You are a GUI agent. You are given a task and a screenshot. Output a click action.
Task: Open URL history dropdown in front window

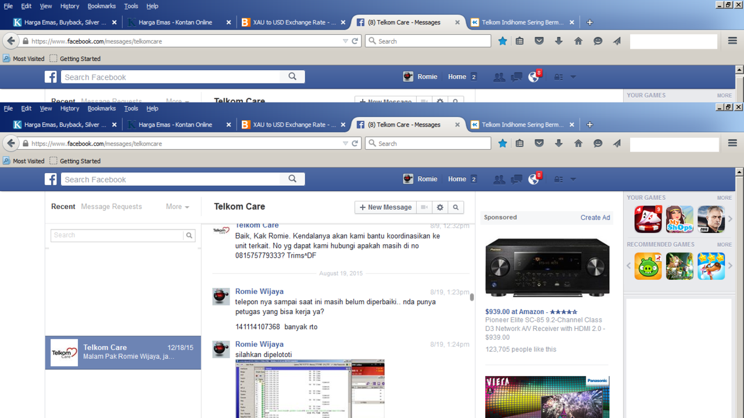[x=345, y=143]
